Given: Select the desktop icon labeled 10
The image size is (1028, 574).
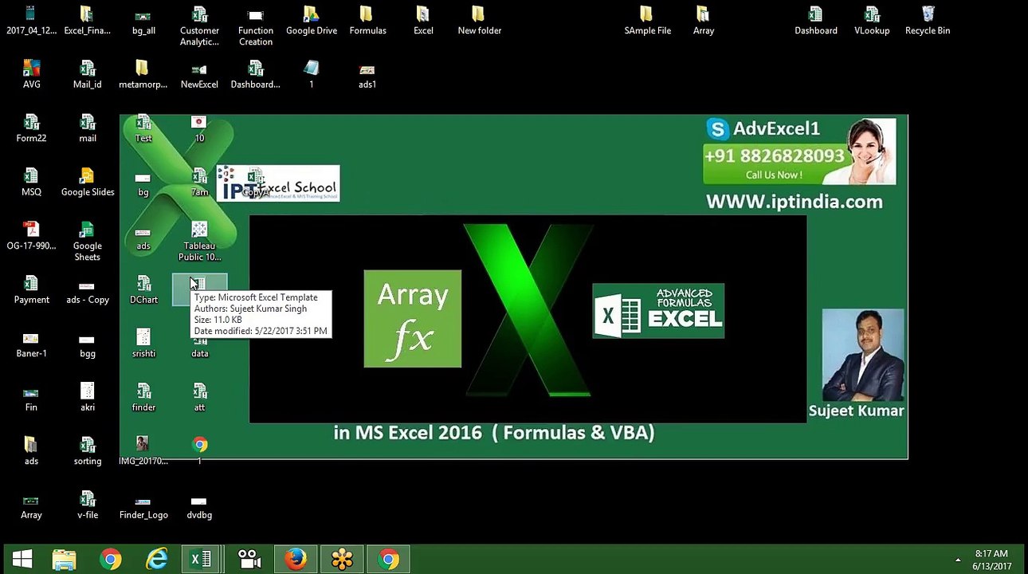Looking at the screenshot, I should click(x=199, y=128).
